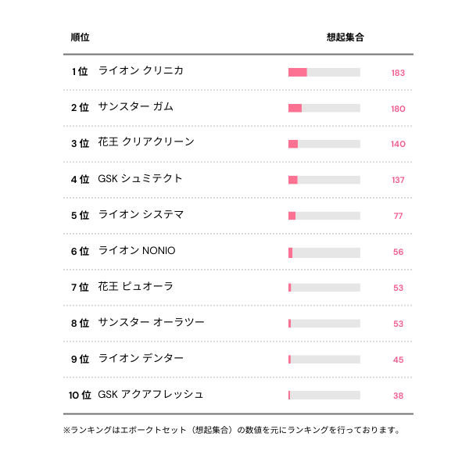Click ライオン システマ row label
This screenshot has width=469, height=469.
tap(141, 215)
